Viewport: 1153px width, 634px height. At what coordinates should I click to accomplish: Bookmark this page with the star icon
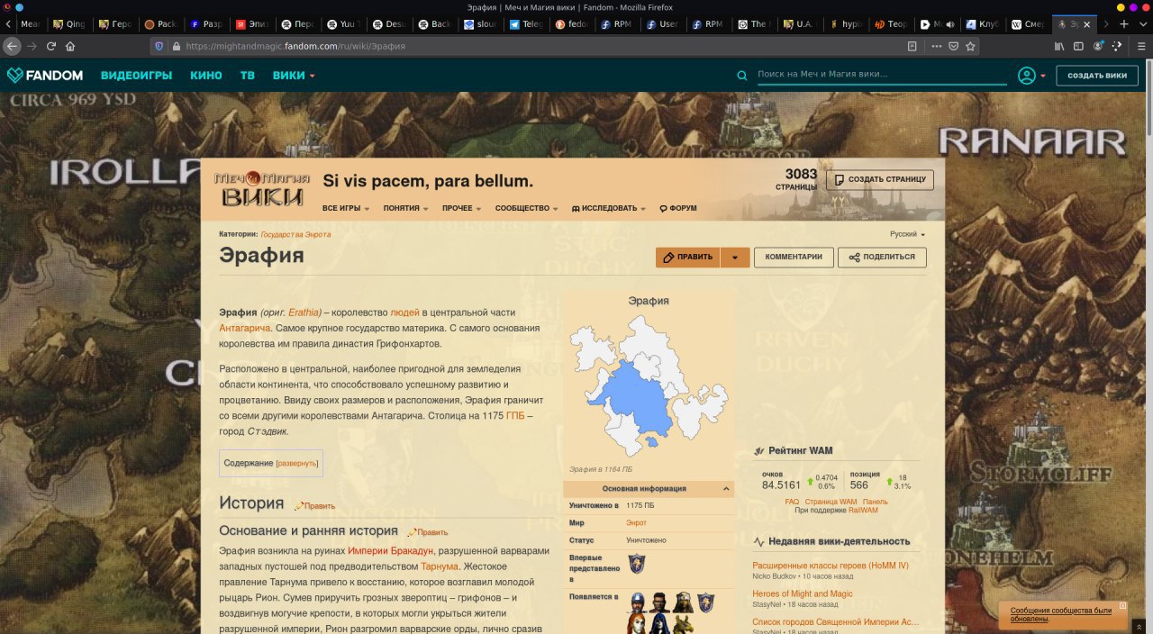point(971,45)
